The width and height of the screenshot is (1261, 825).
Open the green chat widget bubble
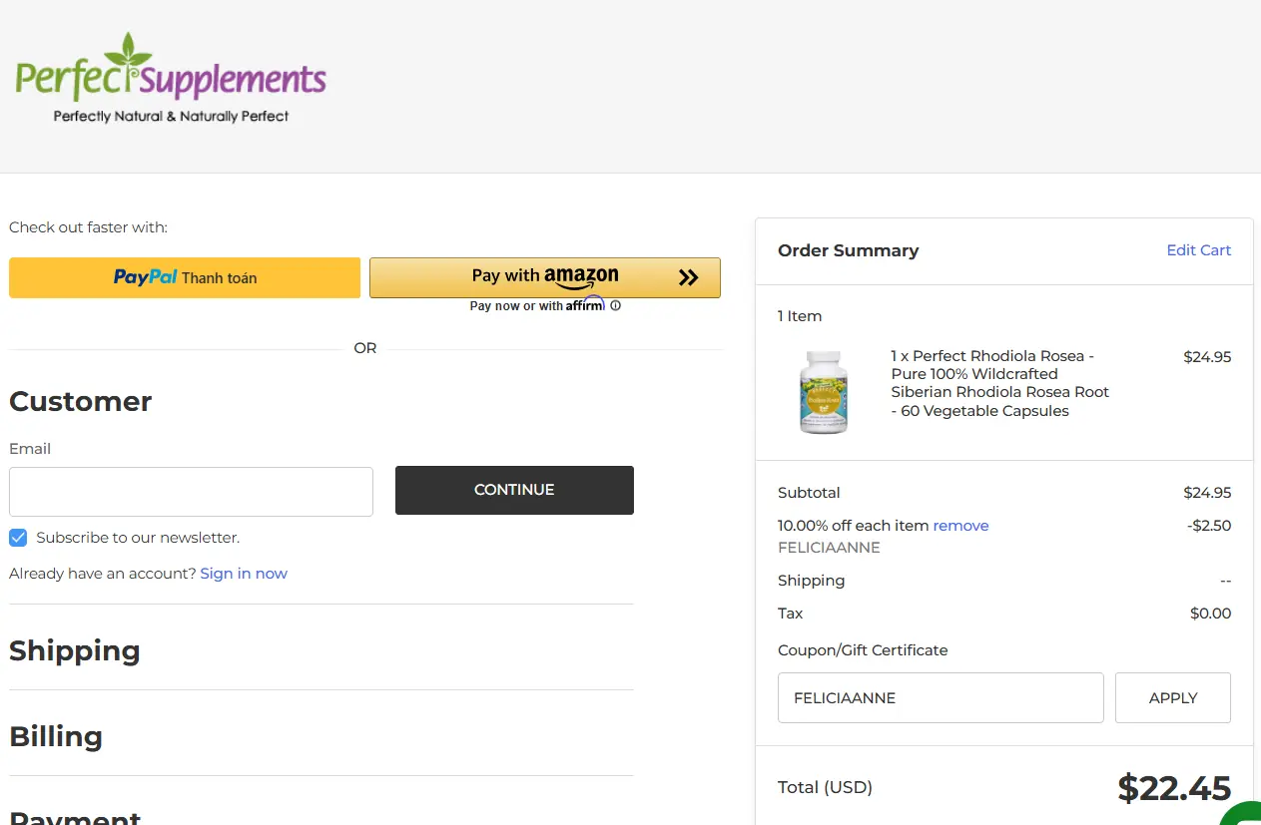tap(1243, 813)
